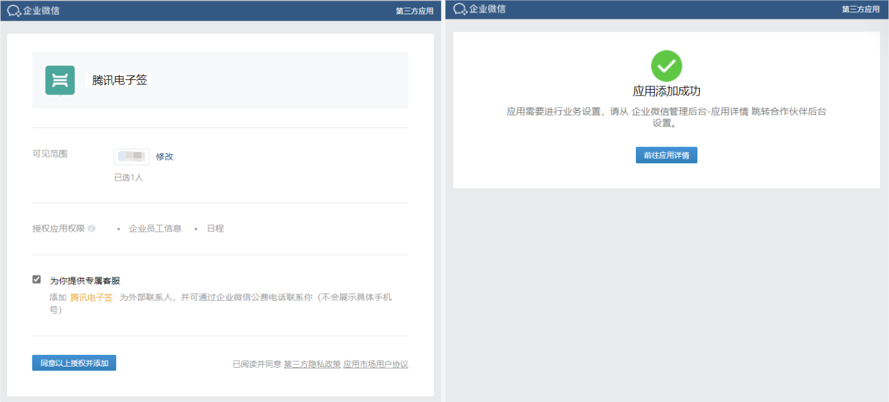Click 第三方应用 in the success page header
The height and width of the screenshot is (402, 889).
point(861,10)
